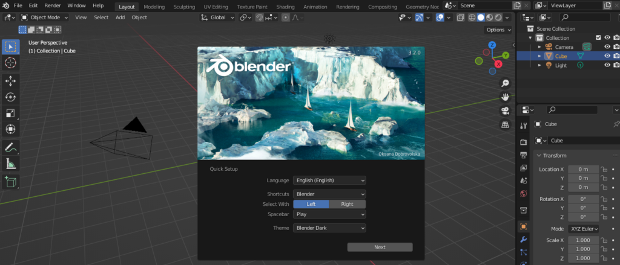Hide Camera in viewport via eye
This screenshot has height=265, width=620.
pos(607,47)
